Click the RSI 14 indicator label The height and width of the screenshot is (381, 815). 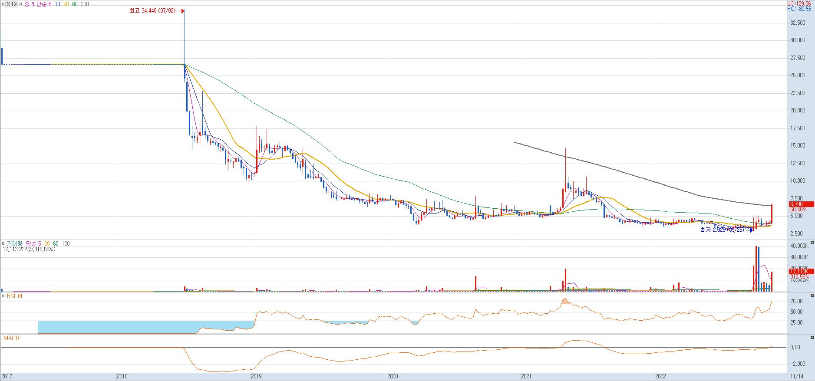14,296
